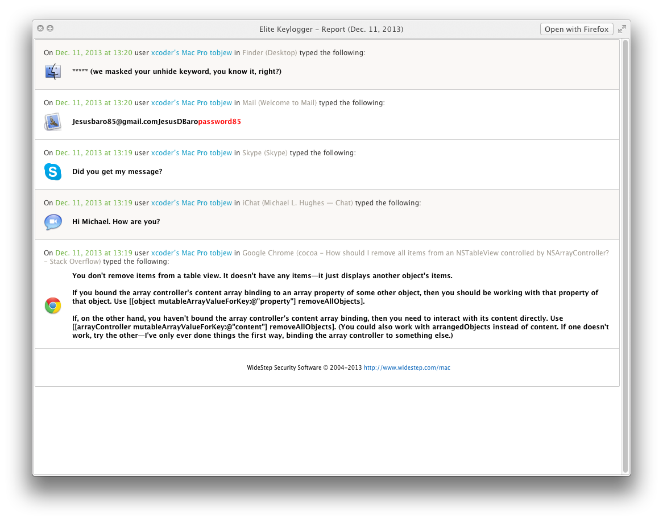Click the masked unhide keyword message
This screenshot has height=521, width=663.
click(177, 72)
